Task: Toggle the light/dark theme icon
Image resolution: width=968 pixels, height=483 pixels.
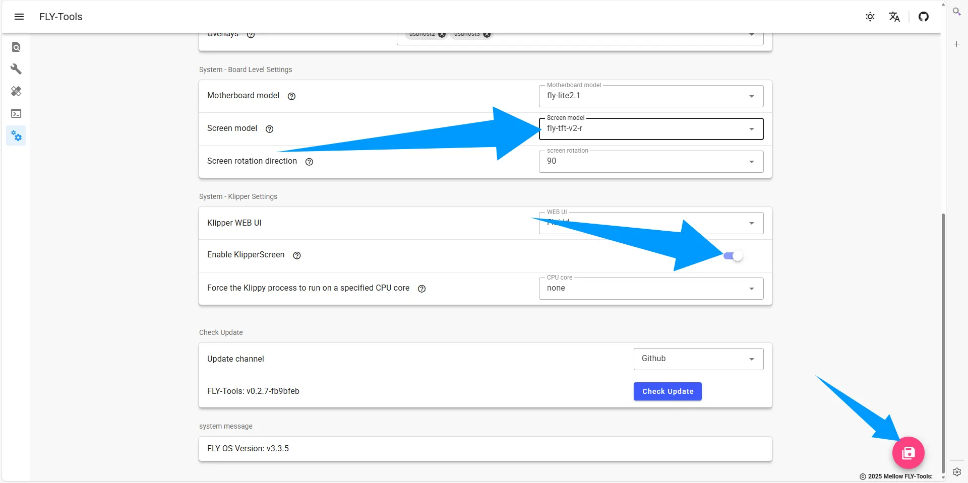Action: (x=870, y=17)
